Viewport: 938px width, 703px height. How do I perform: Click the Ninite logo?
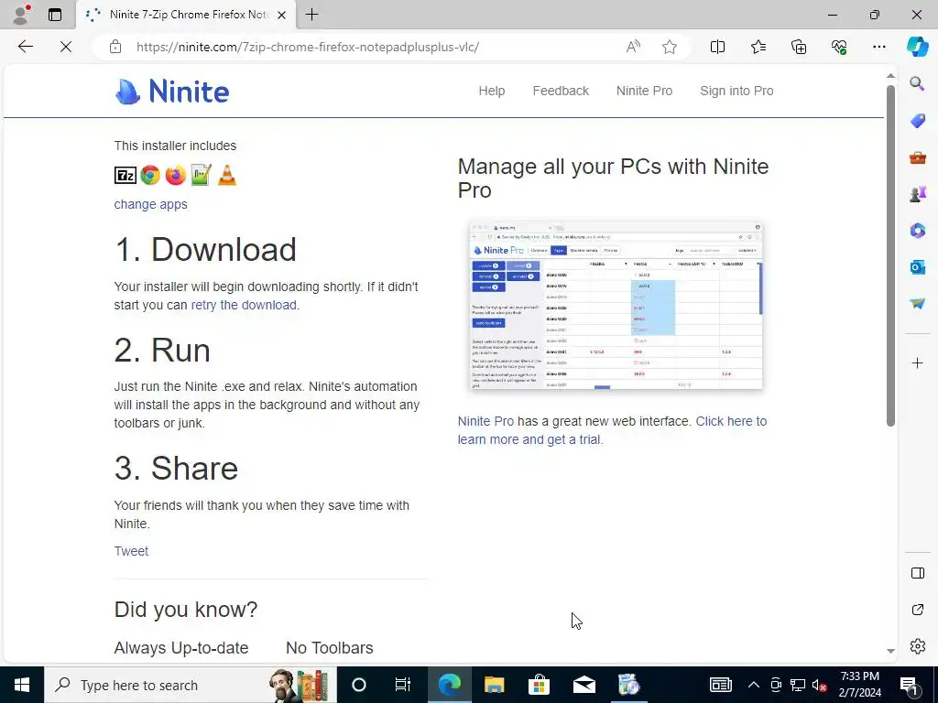pyautogui.click(x=171, y=92)
